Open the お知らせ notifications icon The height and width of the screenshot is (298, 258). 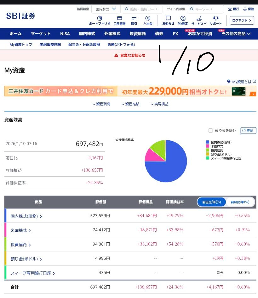pyautogui.click(x=168, y=19)
